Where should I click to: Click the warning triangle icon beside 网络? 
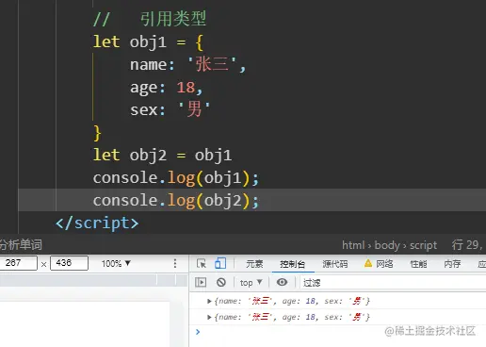pyautogui.click(x=368, y=263)
